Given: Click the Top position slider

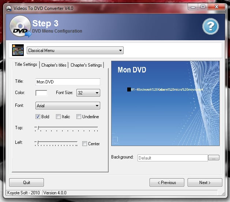Looking at the screenshot, I should tap(66, 128).
